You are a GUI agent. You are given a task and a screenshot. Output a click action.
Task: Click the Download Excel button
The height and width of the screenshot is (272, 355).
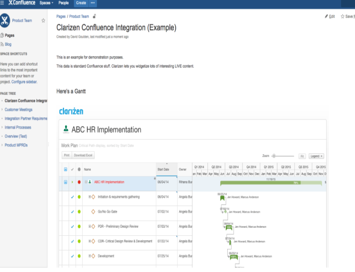[83, 155]
